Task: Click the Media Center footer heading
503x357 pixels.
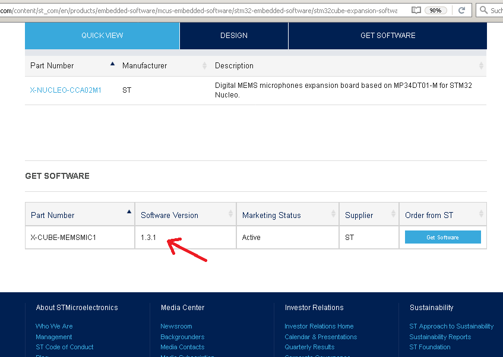Action: coord(182,308)
